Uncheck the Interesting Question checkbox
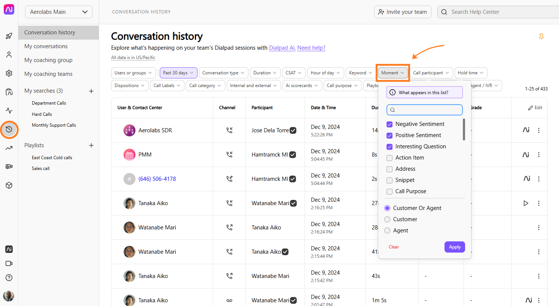This screenshot has width=559, height=306. coord(390,146)
